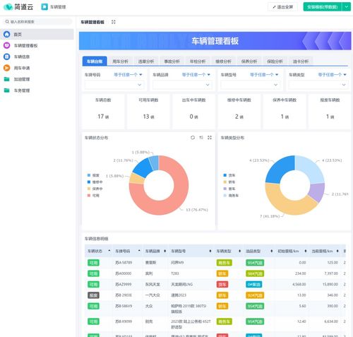This screenshot has height=337, width=353.
Task: Toggle the 轿车 legend entry
Action: (x=229, y=182)
